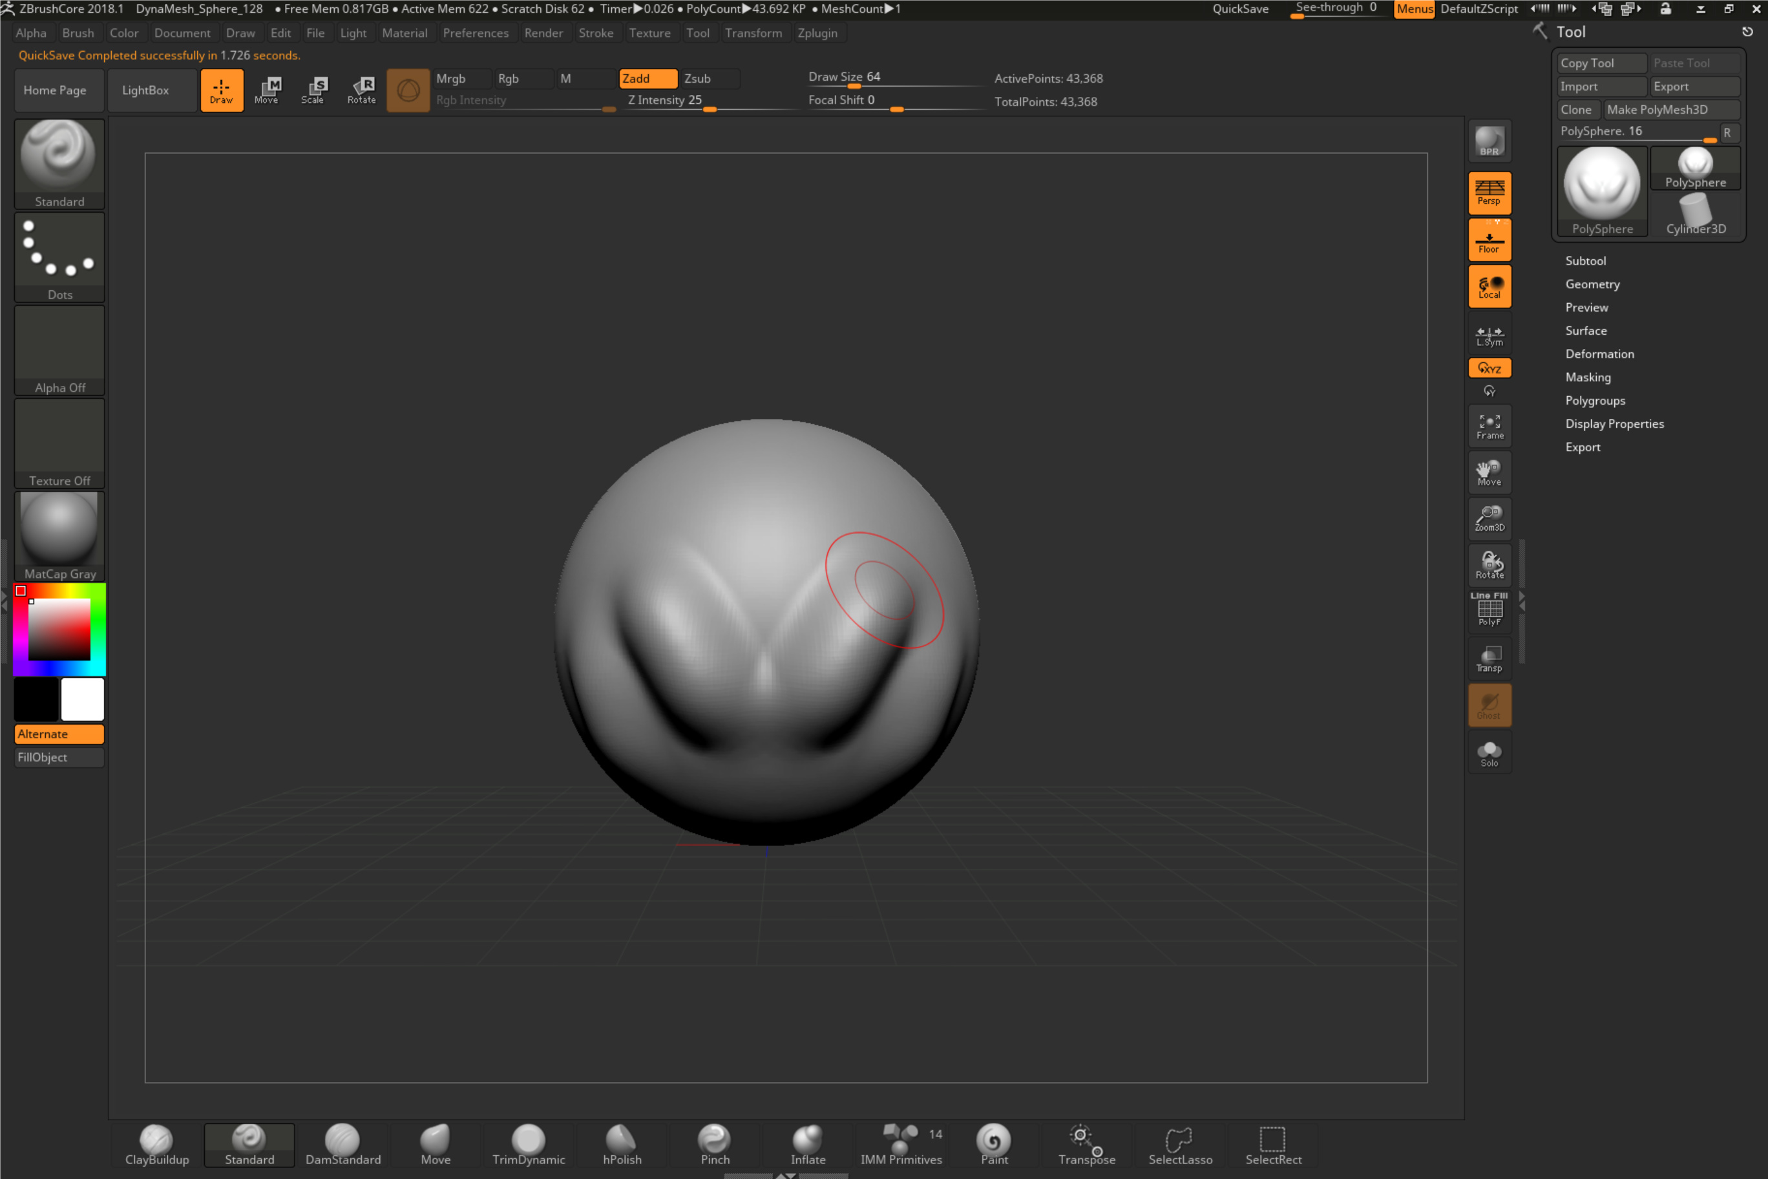Click the Gizmo 3D orange sphere icon

click(408, 90)
